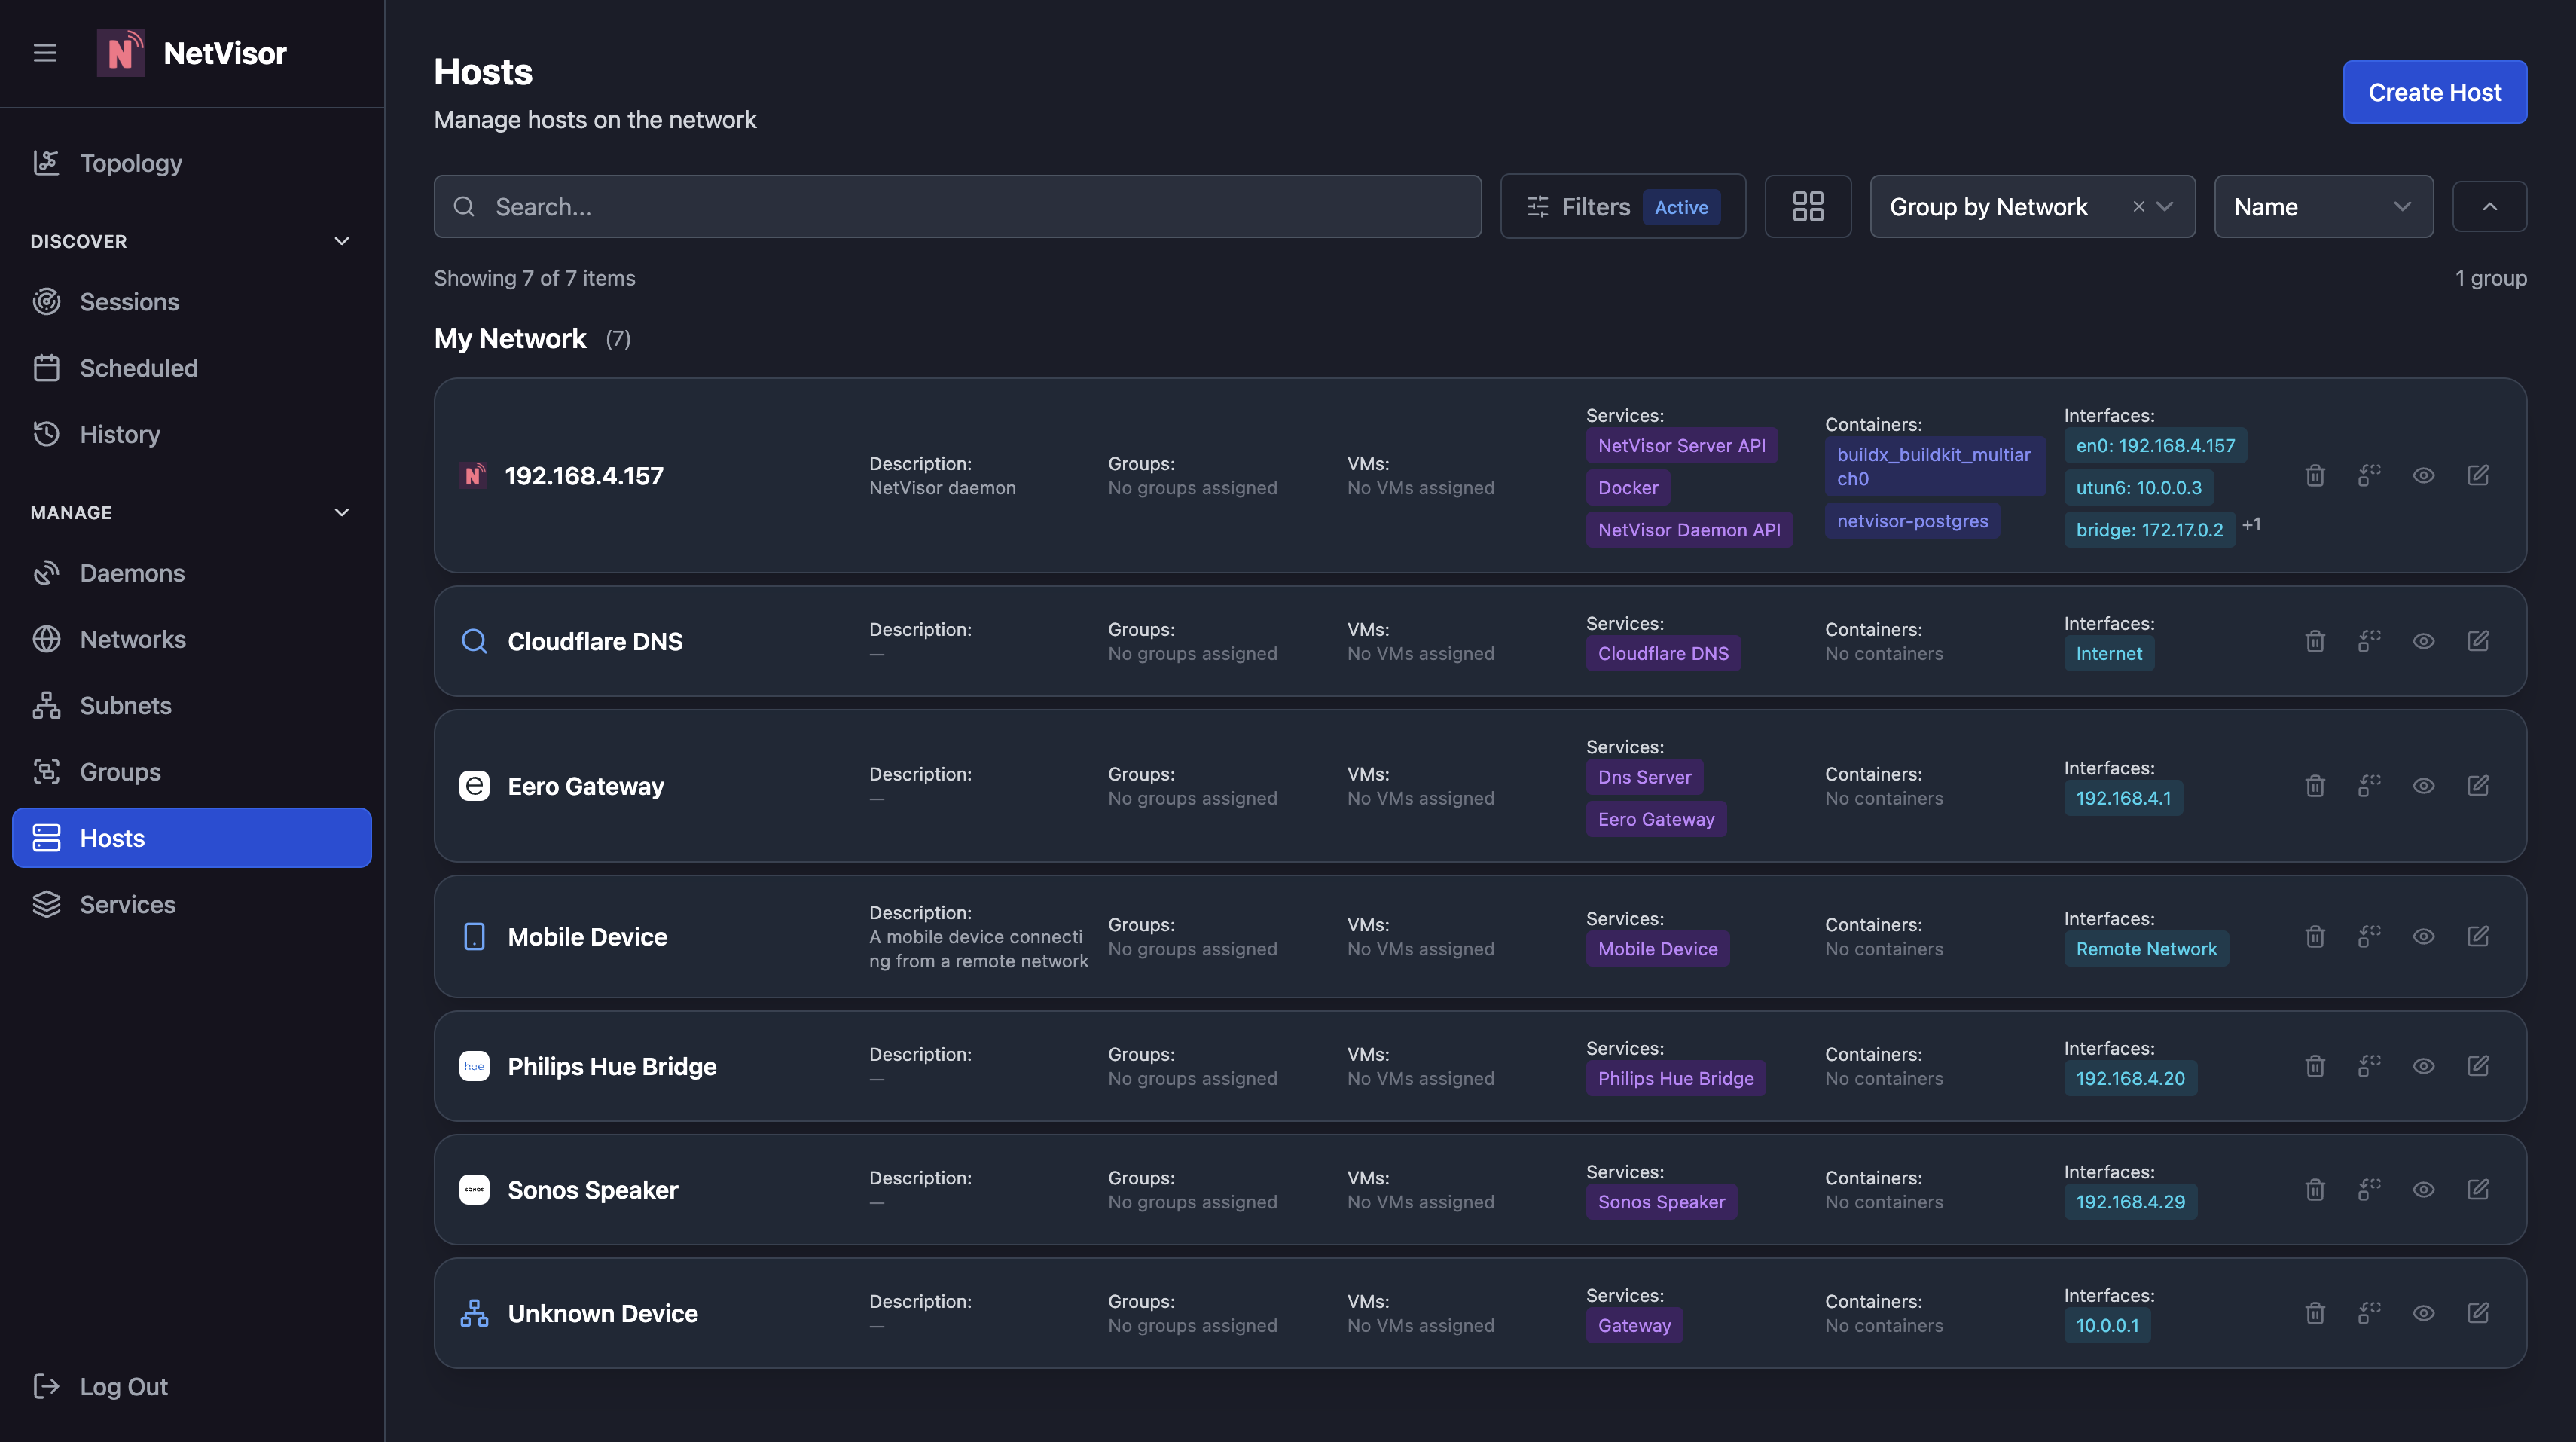Open the Name sort dropdown
Screen dimensions: 2576x1442
(2324, 206)
